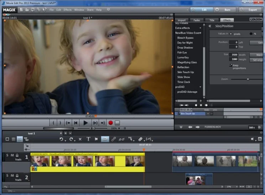This screenshot has height=195, width=265.
Task: Click the Redo arrow in the timeline toolbar
Action: tap(71, 139)
